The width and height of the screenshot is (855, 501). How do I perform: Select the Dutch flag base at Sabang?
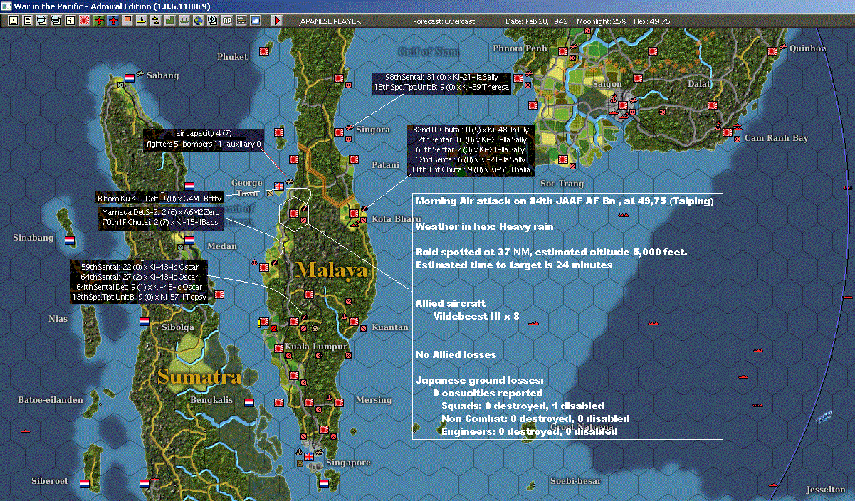[x=130, y=77]
